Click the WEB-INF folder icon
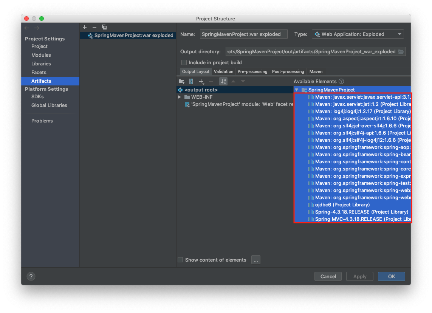Viewport: 432px width, 313px height. point(187,97)
